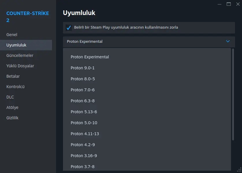Choose Proton 8.0-5 option
Viewport: 242px width, 173px height.
[147, 79]
